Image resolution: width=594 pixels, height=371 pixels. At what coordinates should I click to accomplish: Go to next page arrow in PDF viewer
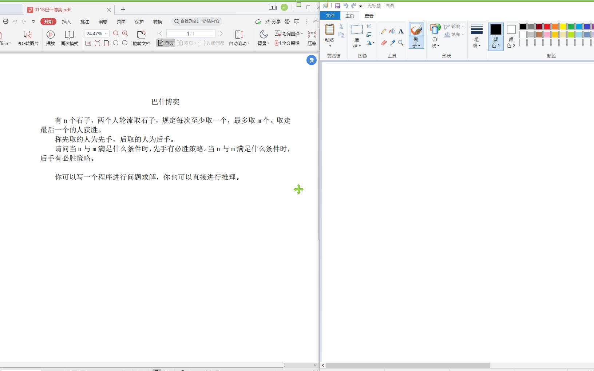221,33
